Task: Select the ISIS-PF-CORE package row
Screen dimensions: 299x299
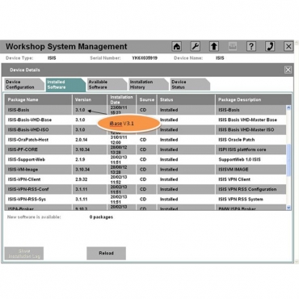Action: [145, 149]
